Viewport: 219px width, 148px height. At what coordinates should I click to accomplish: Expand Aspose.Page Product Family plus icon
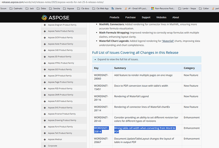coord(45,82)
